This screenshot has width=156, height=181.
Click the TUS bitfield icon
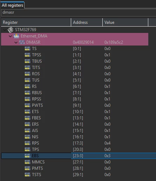click(x=27, y=80)
